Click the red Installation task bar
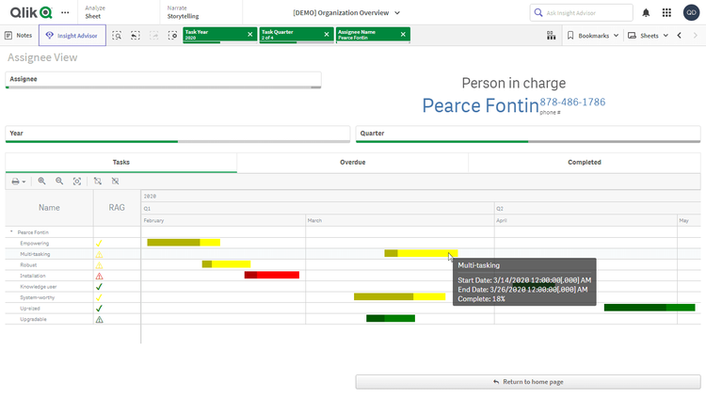 click(272, 275)
